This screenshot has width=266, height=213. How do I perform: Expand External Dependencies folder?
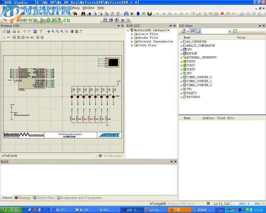click(132, 42)
